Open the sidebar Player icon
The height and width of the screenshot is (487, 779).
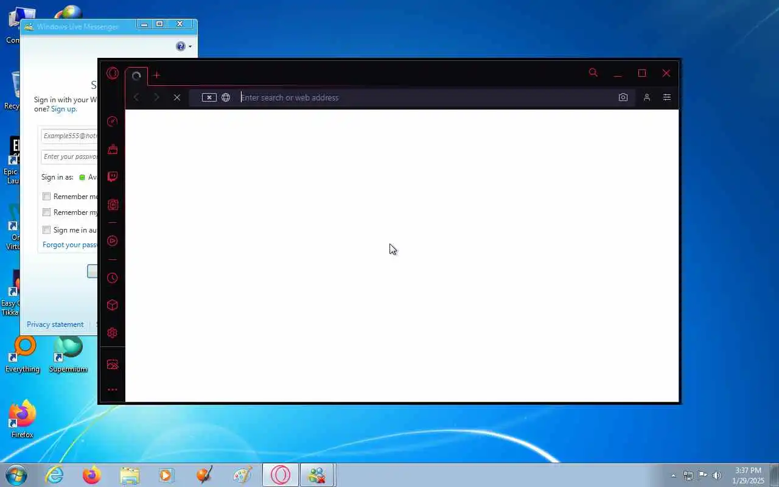pos(112,241)
